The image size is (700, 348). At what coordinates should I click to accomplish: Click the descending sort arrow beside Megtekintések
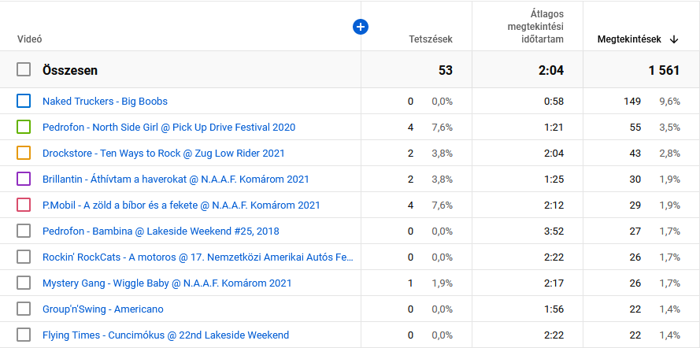pyautogui.click(x=674, y=39)
